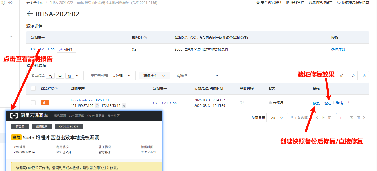The width and height of the screenshot is (377, 171).
Task: Click the AI分析 button
Action: click(67, 49)
